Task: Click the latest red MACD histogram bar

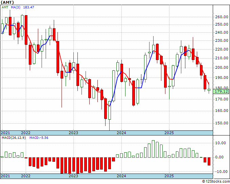Action: point(209,161)
